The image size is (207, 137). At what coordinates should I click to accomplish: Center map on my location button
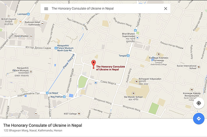199,103
